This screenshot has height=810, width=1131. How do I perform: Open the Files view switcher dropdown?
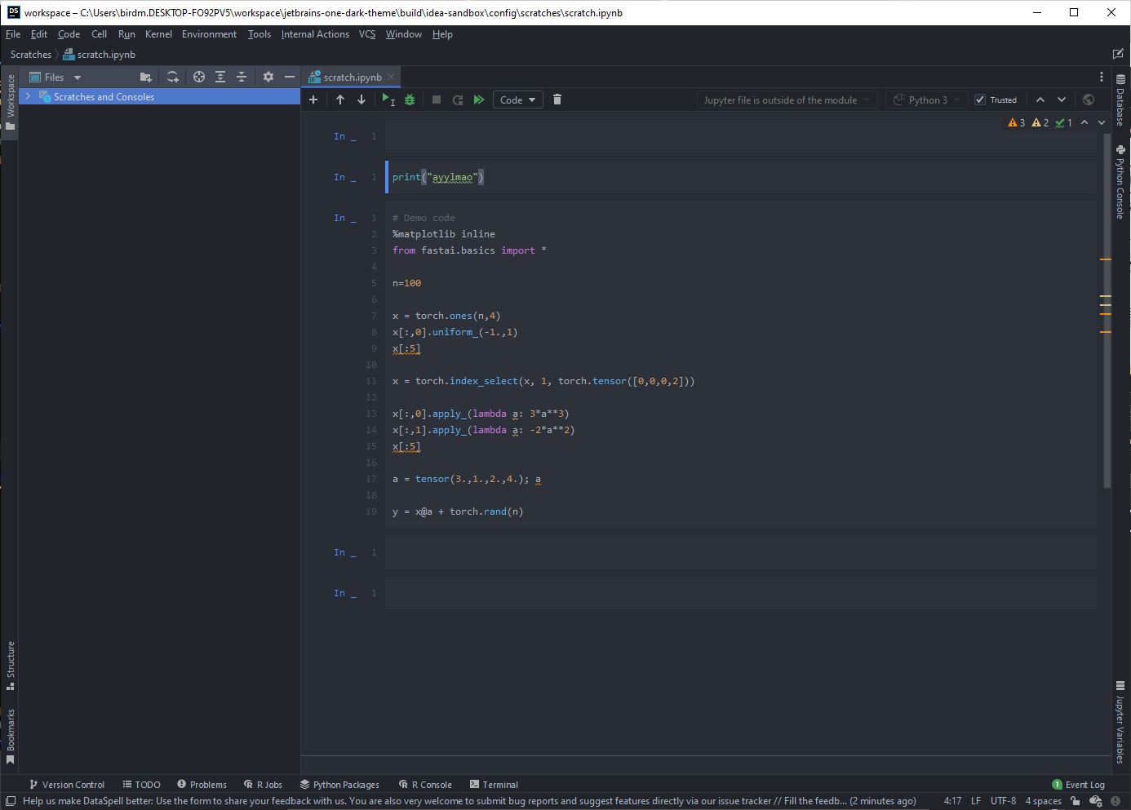click(x=78, y=76)
